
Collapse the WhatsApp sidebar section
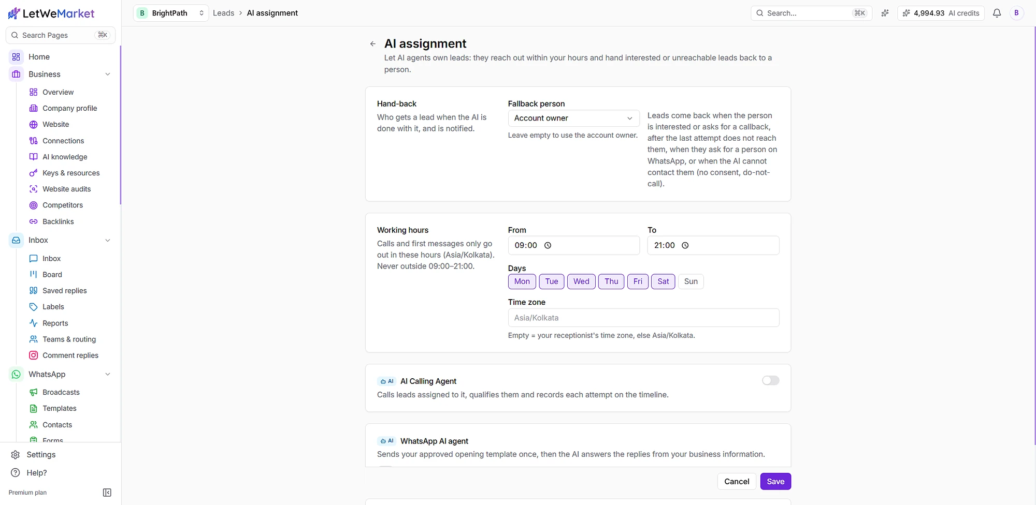click(108, 375)
